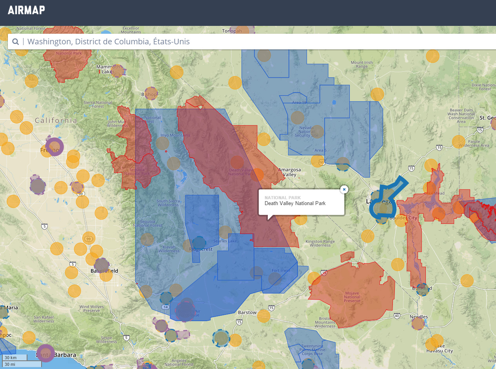Screen dimensions: 496x369
Task: Click the 'Fort Irwin' map label
Action: pos(281,271)
